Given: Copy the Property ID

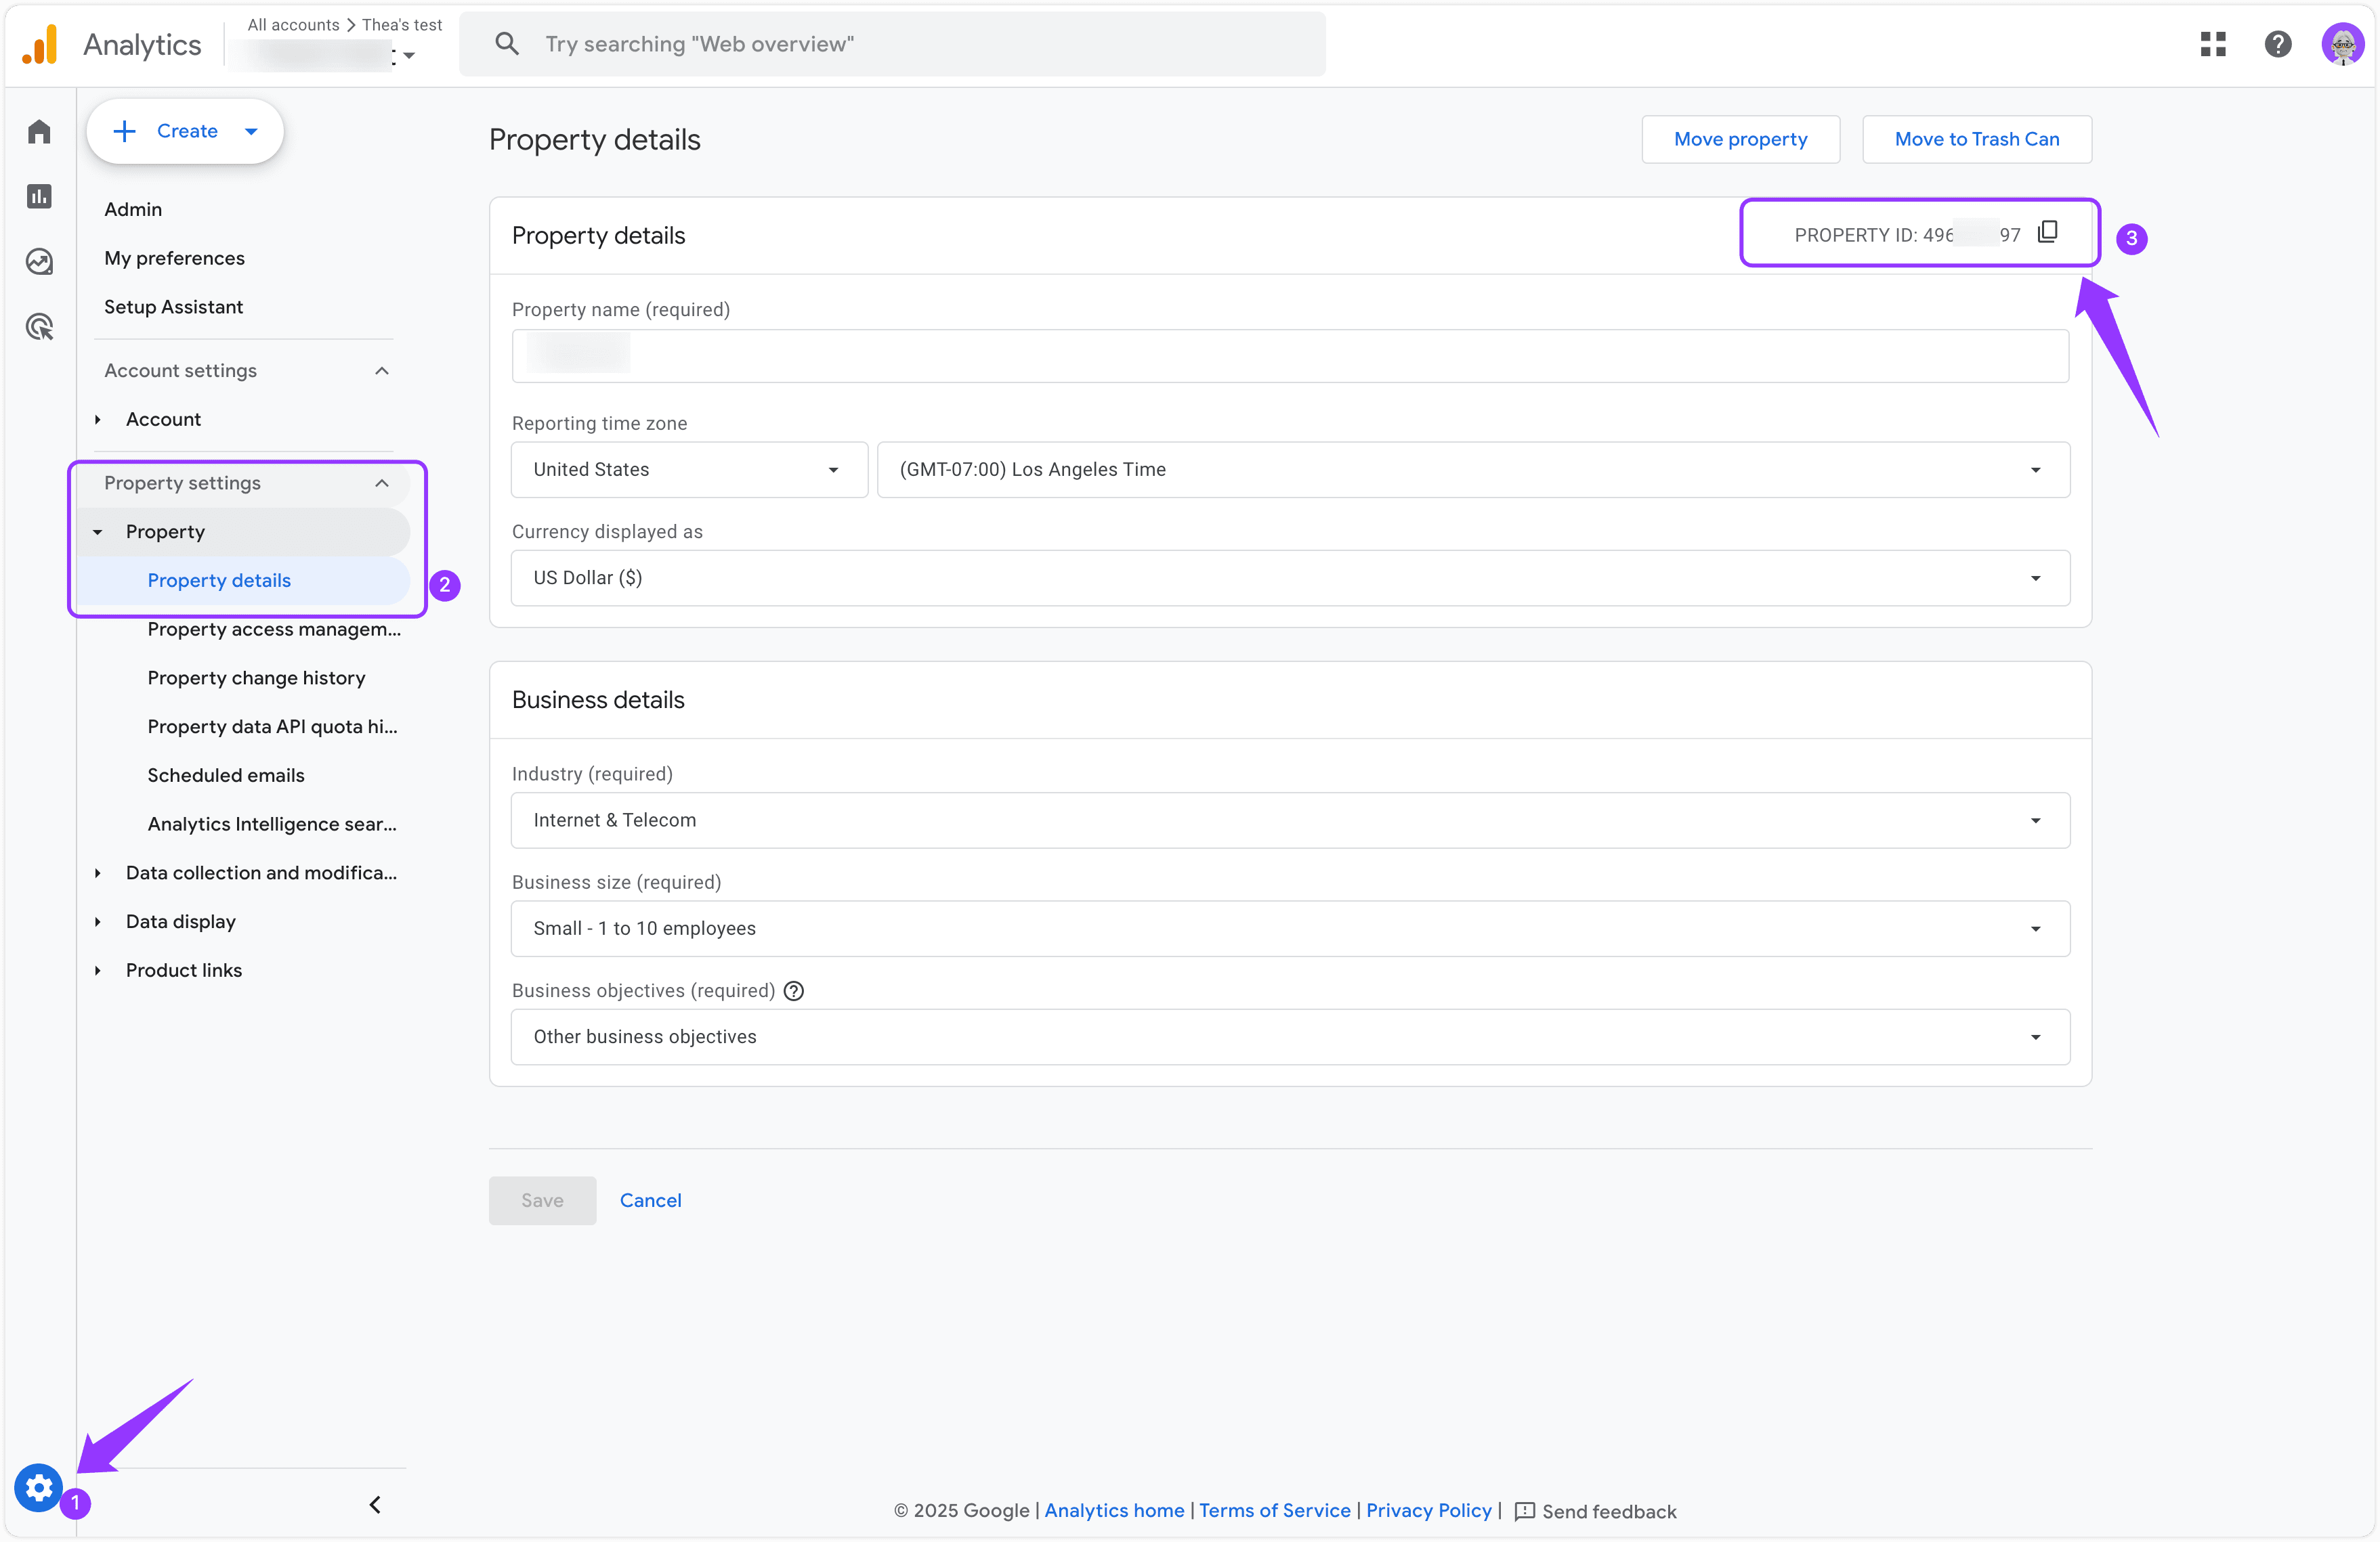Looking at the screenshot, I should coord(2047,233).
